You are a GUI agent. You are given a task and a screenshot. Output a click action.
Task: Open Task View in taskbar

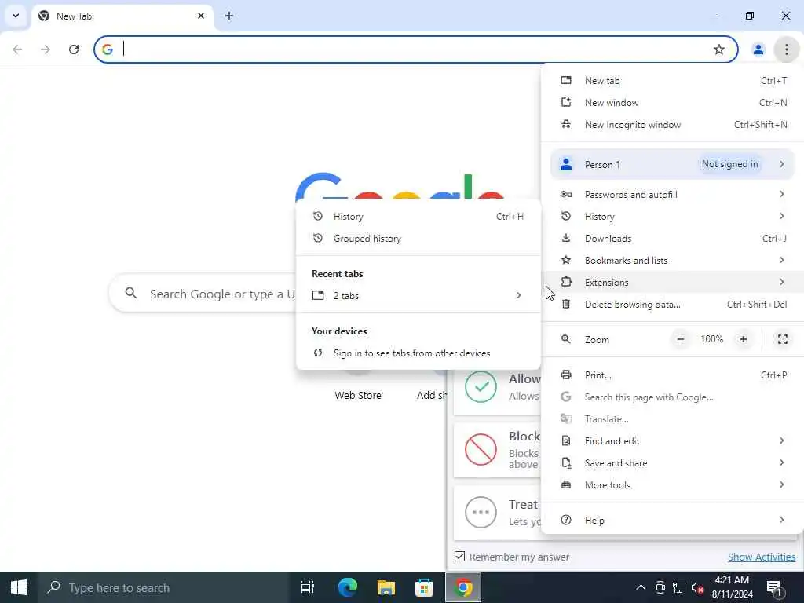308,587
